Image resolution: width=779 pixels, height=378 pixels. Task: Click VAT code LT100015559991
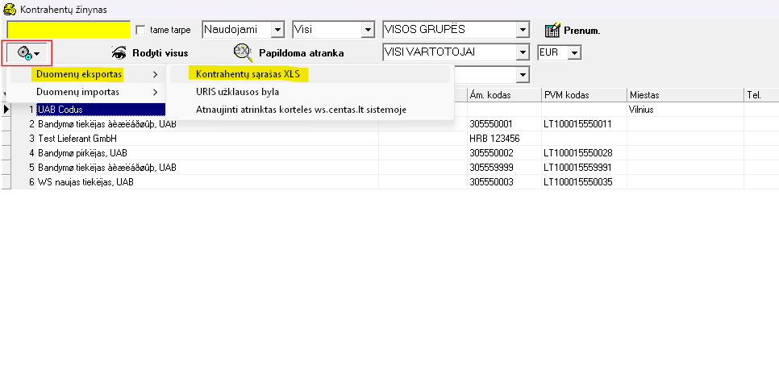click(577, 168)
